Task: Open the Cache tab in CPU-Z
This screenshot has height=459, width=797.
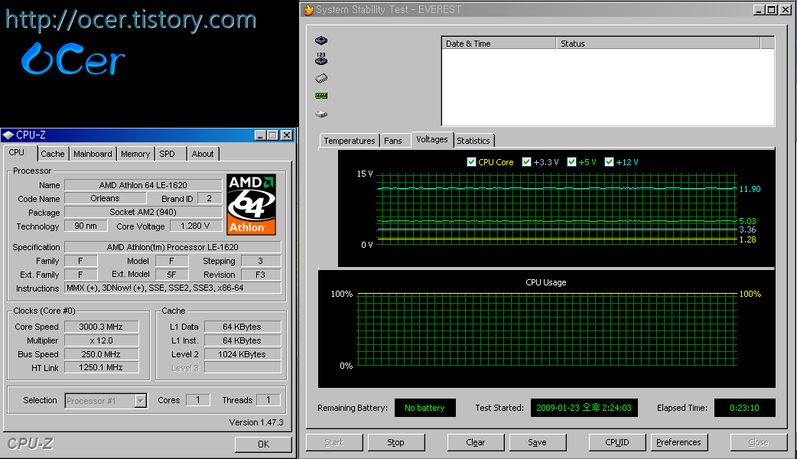Action: point(53,154)
